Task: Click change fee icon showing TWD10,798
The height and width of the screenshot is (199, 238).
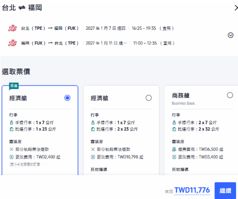Action: (93, 157)
